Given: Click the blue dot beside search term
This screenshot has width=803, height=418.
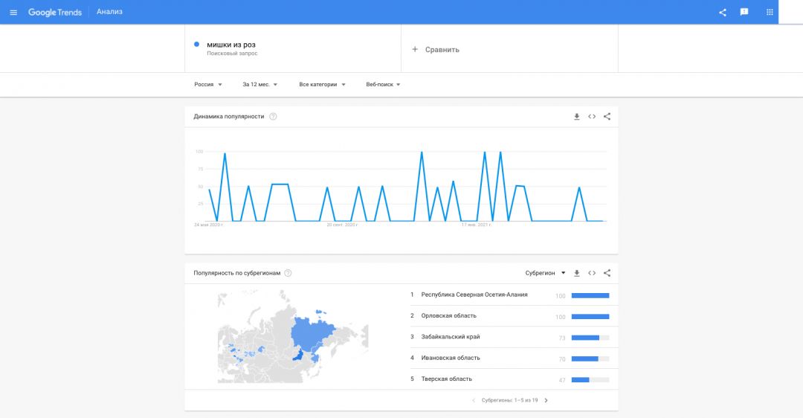Looking at the screenshot, I should click(x=196, y=45).
